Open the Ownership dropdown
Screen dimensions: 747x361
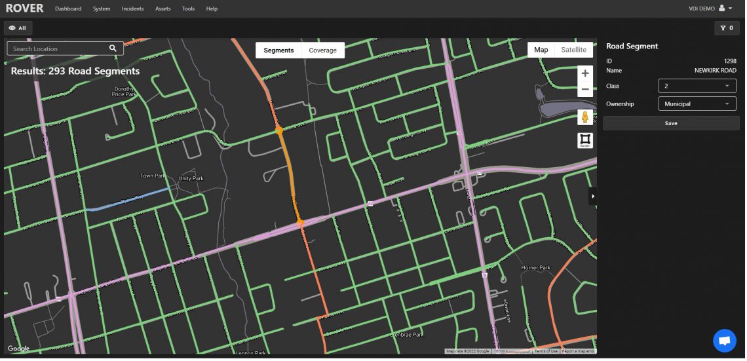coord(697,104)
